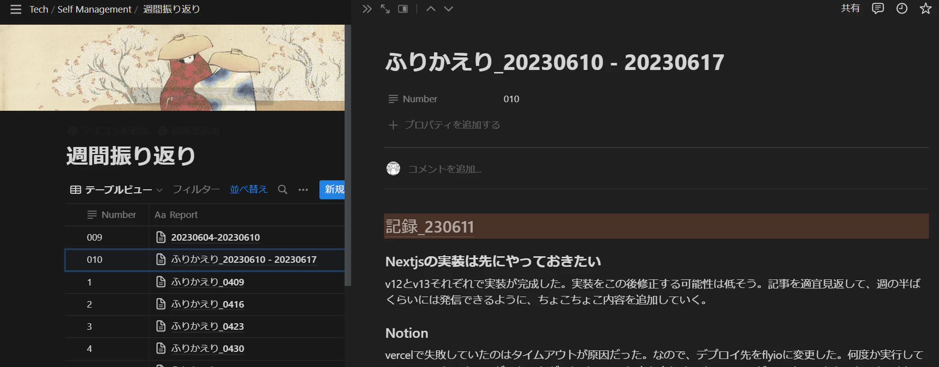Open the ふりかえり_0409 report
The width and height of the screenshot is (939, 367).
point(207,282)
